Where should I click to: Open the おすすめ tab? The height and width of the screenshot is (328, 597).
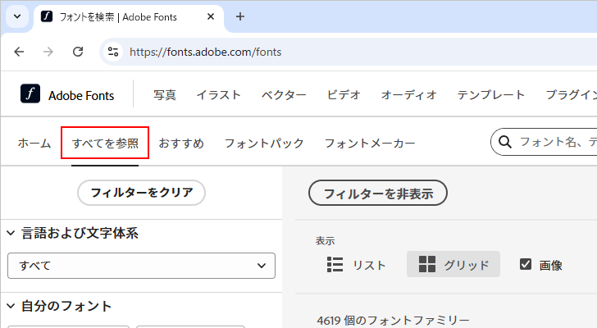tap(181, 143)
